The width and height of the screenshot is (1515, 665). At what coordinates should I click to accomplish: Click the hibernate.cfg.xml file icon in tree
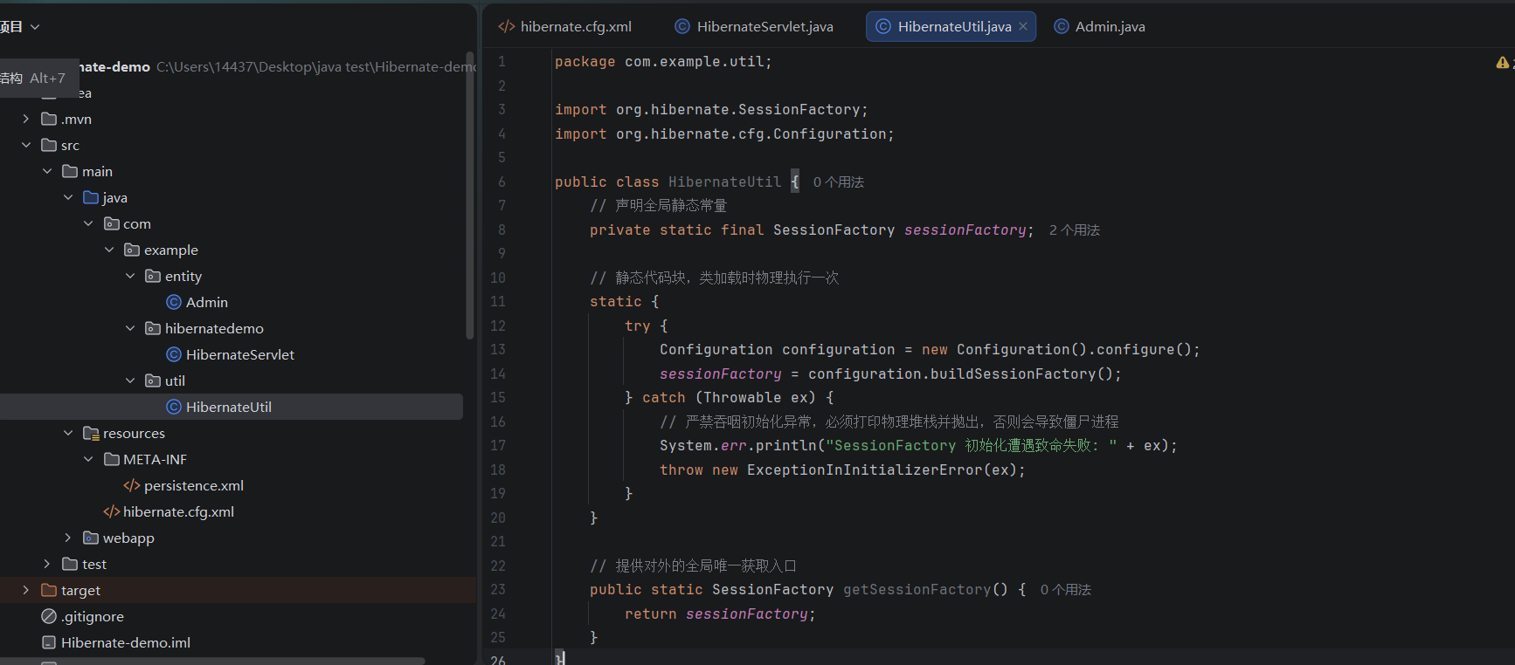111,511
